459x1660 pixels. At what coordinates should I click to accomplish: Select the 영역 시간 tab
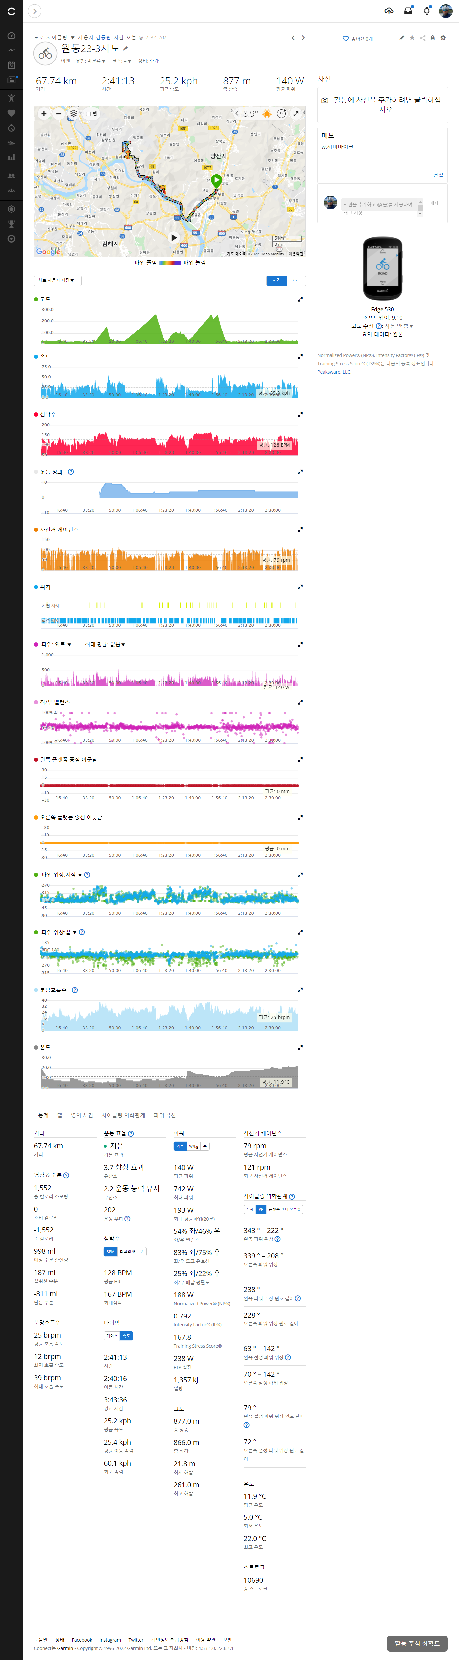pyautogui.click(x=82, y=1116)
